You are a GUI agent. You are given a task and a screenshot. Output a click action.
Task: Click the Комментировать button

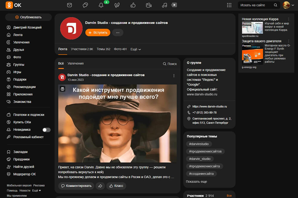point(76,186)
